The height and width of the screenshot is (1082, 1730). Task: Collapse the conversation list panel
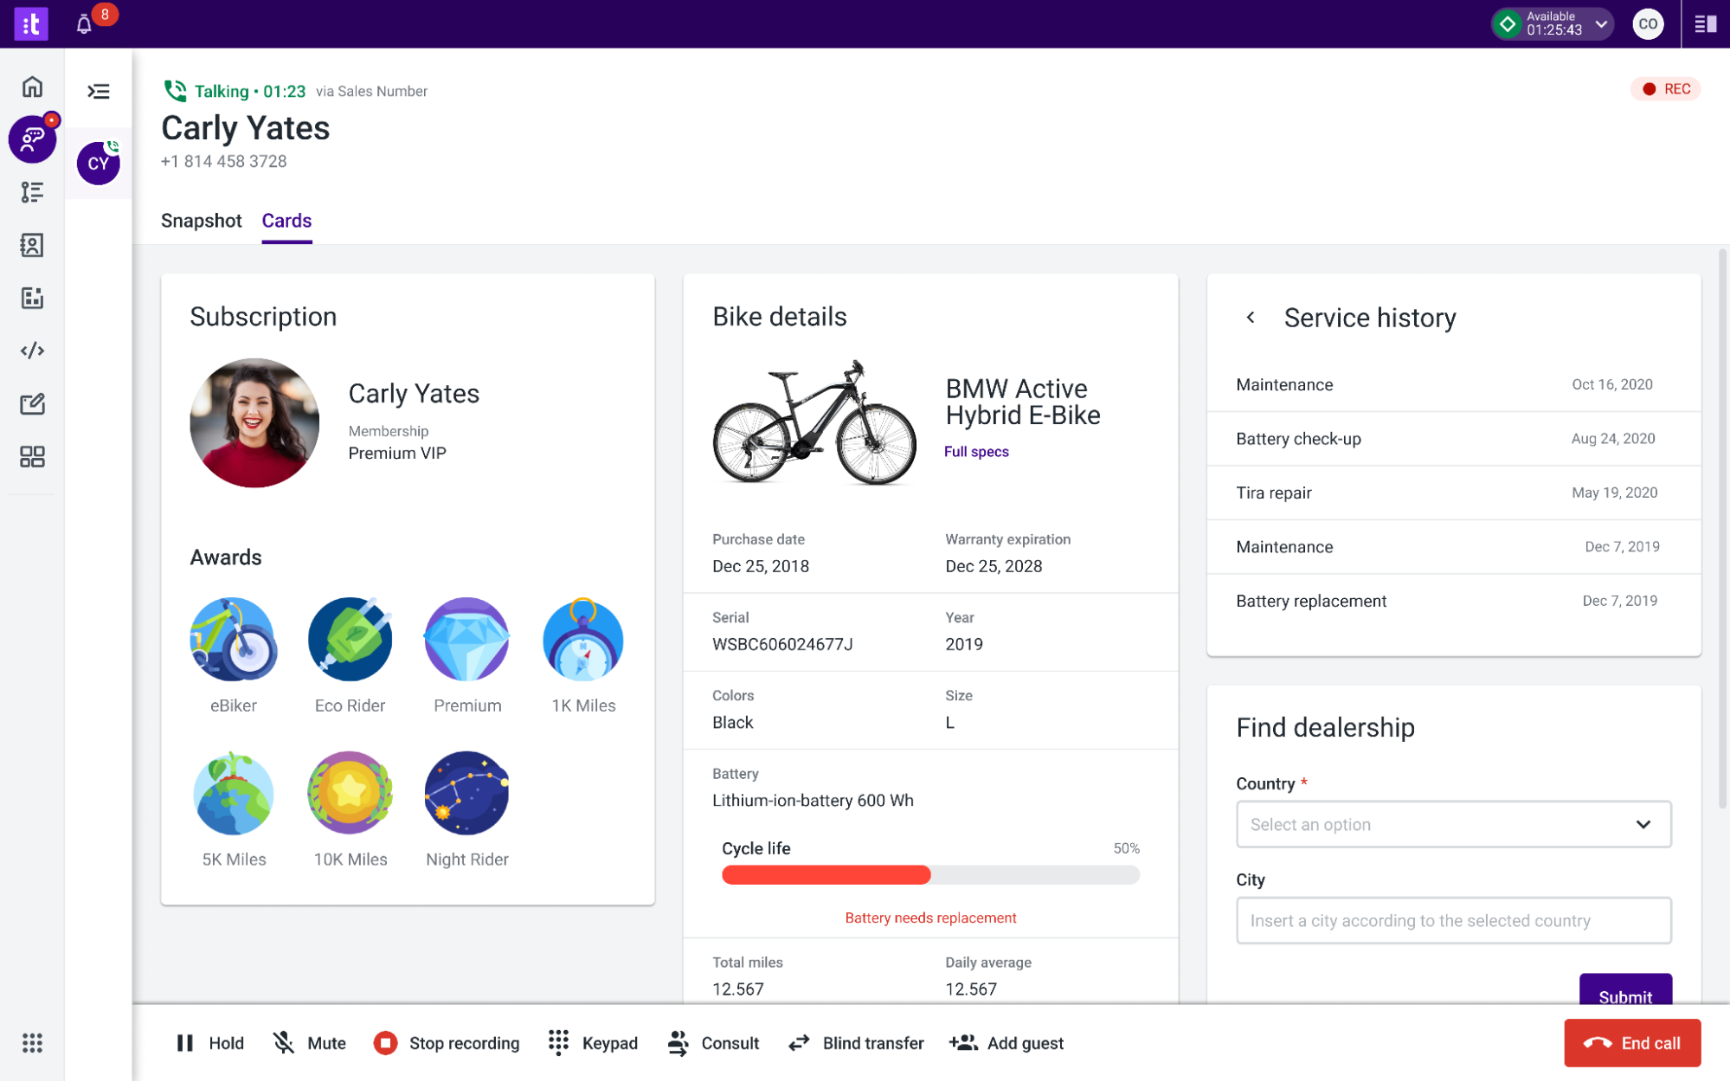click(98, 91)
